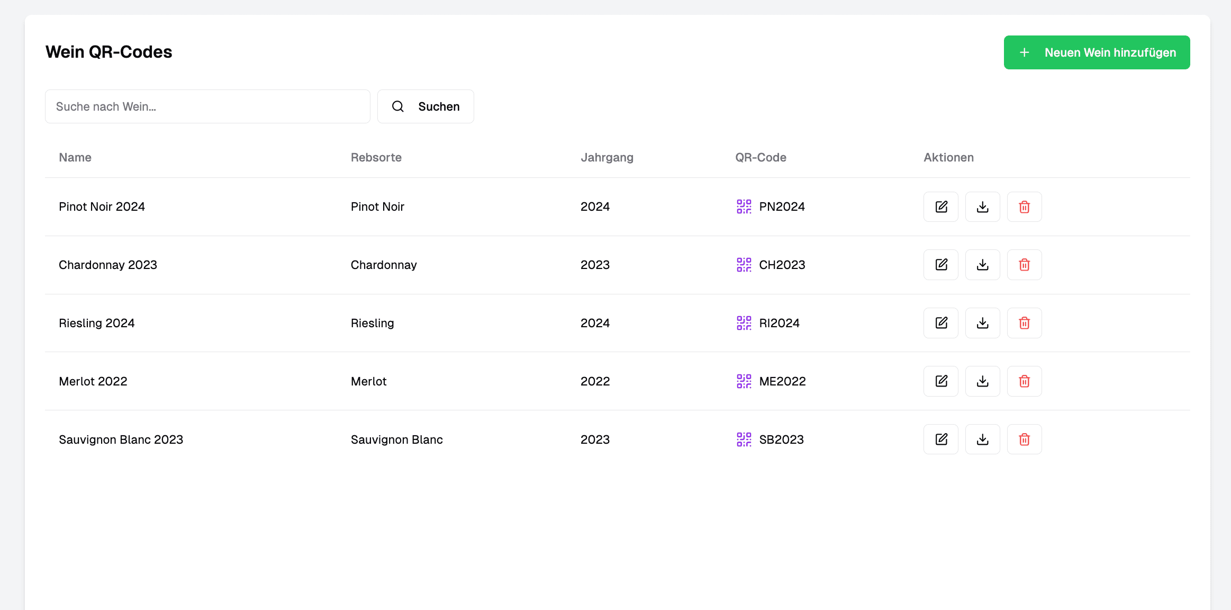Click the 2022 Jahrgang value for Merlot
This screenshot has width=1231, height=610.
(595, 381)
